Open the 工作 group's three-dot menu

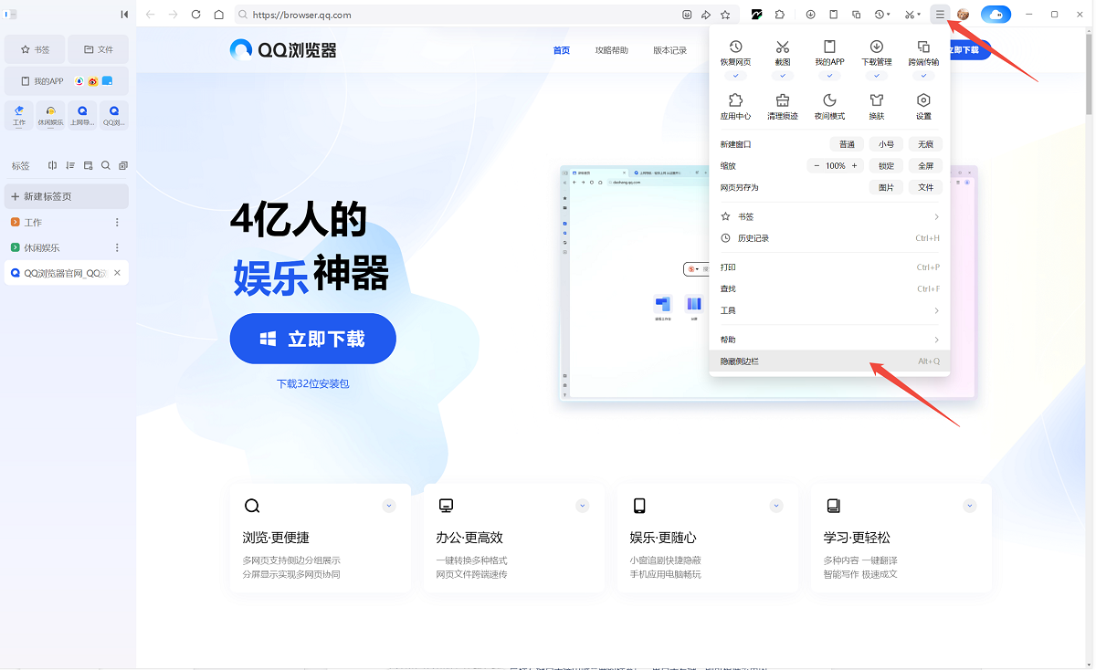click(x=117, y=222)
